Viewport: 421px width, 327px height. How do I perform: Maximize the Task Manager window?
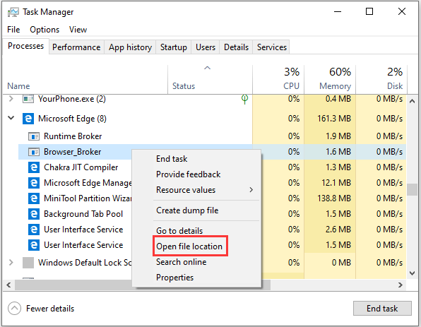pos(369,11)
